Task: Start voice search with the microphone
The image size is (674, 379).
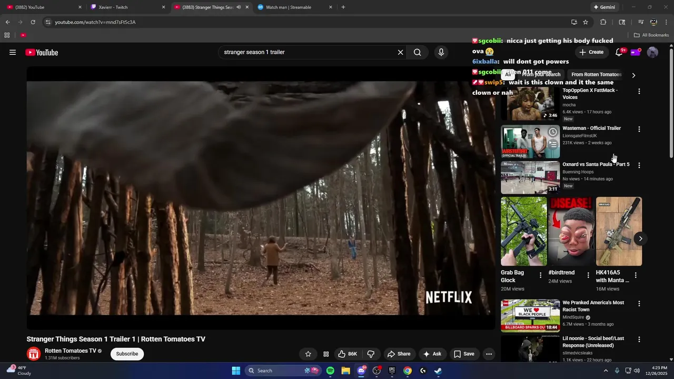Action: pos(441,52)
